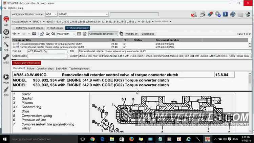Click the eraser icon to clear data
Image resolution: width=254 pixels, height=143 pixels.
point(210,14)
